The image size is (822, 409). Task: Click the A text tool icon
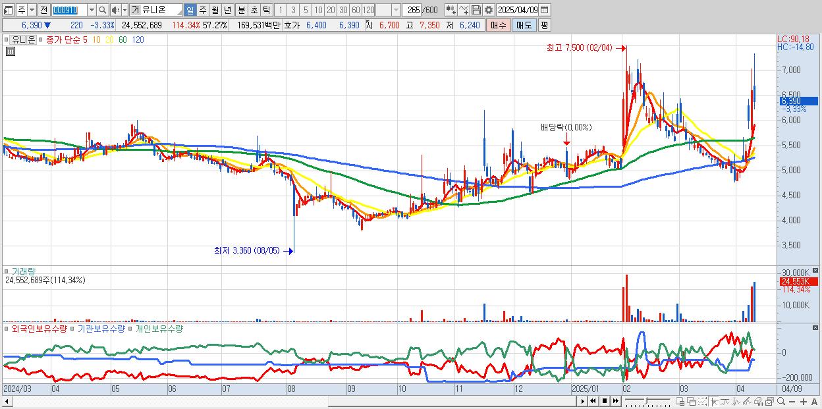pos(814,402)
